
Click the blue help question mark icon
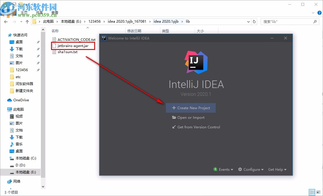coord(319,12)
